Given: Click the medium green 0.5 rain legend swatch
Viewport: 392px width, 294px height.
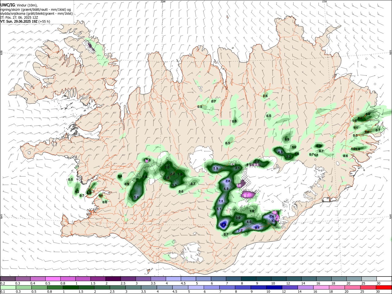Looking at the screenshot, I should pyautogui.click(x=39, y=287).
